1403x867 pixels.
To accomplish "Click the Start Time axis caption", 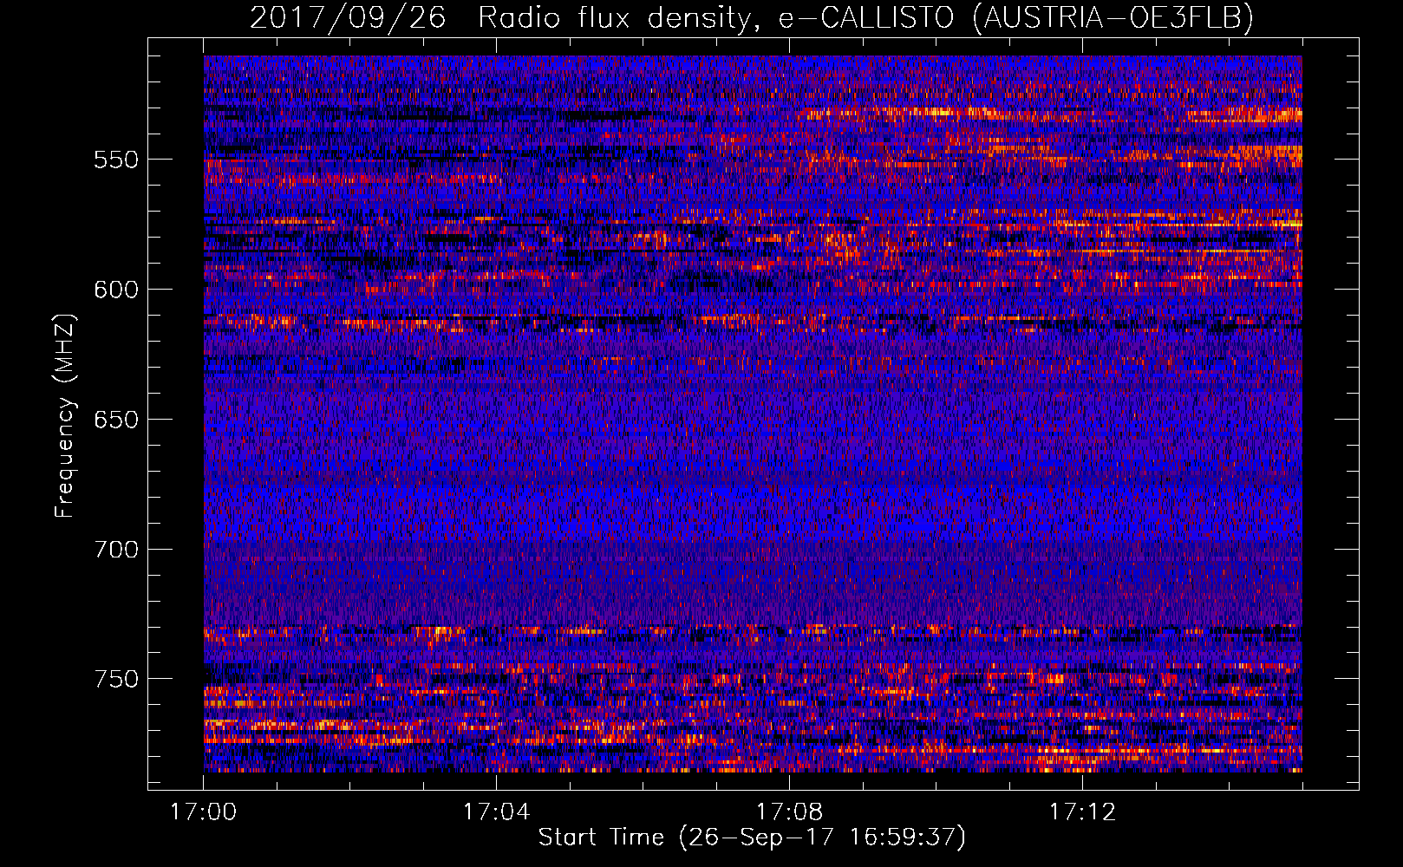I will tap(752, 838).
